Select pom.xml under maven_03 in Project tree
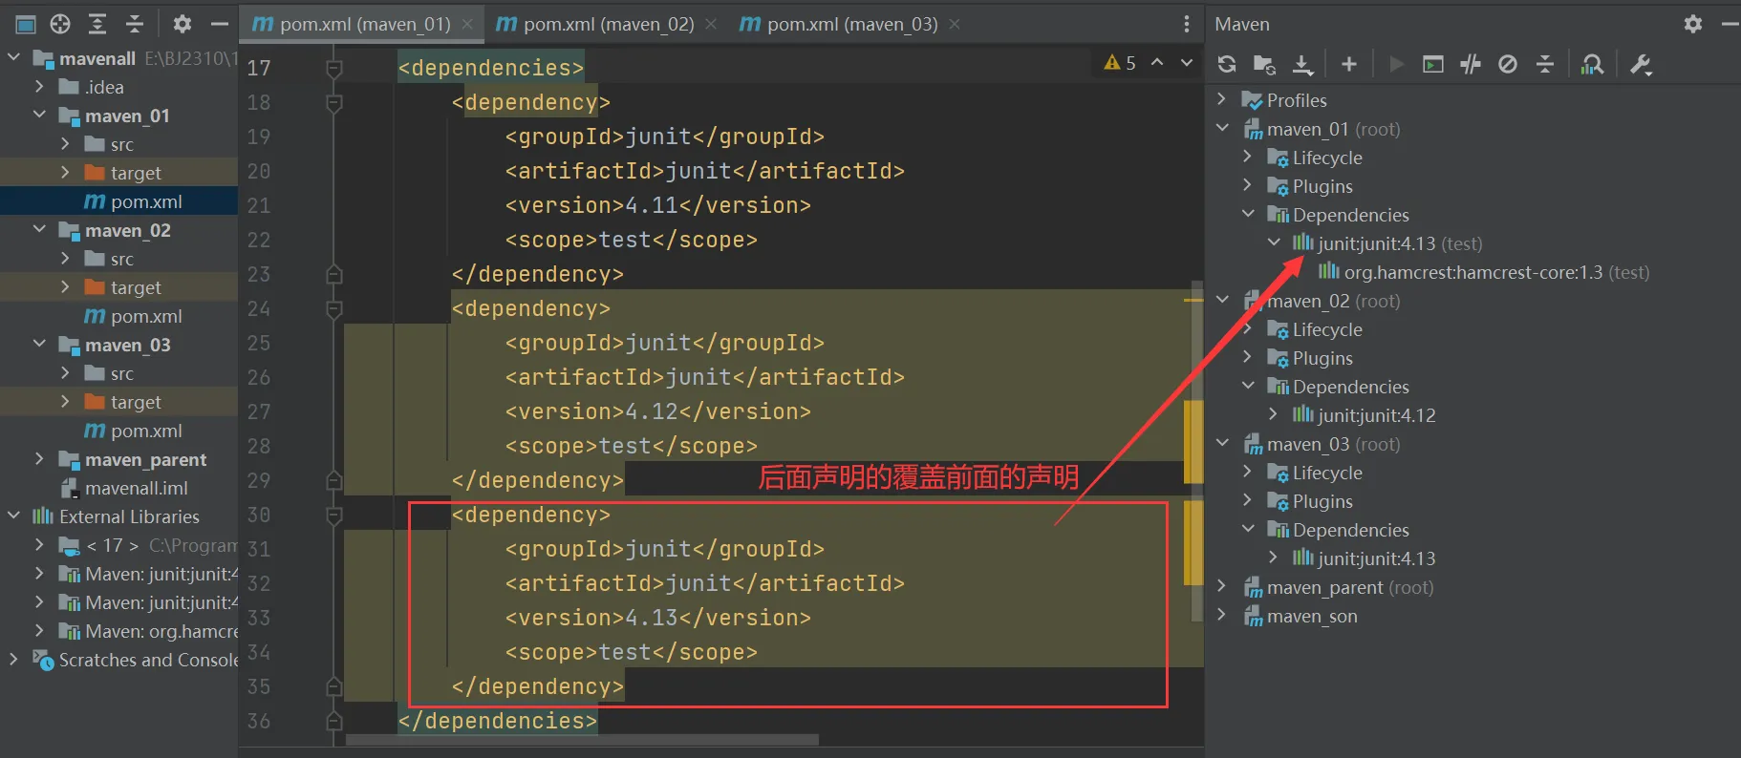The height and width of the screenshot is (758, 1741). click(133, 431)
